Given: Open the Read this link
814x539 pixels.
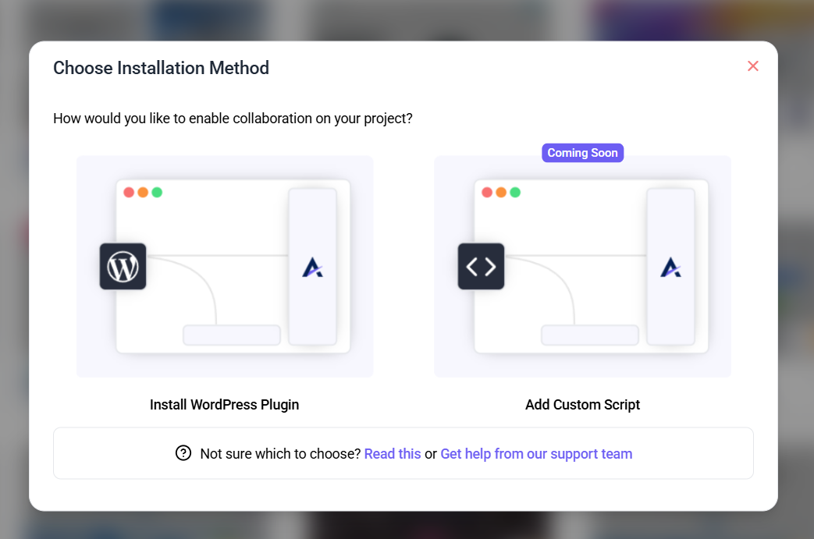Looking at the screenshot, I should click(393, 453).
